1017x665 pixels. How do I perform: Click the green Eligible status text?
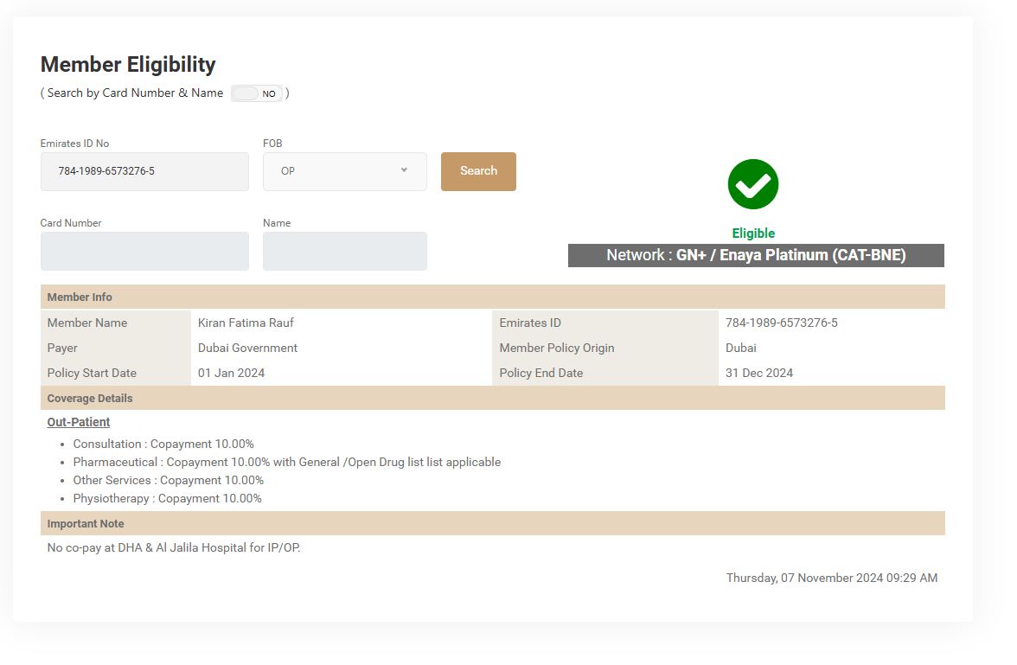(x=753, y=233)
